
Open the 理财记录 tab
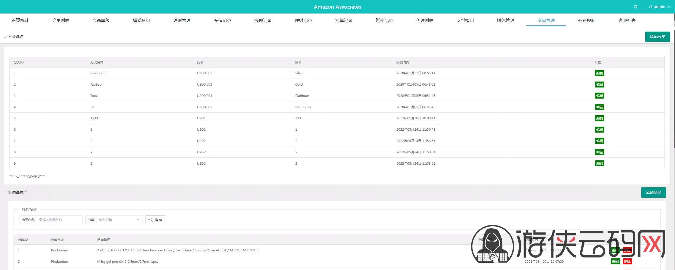(303, 20)
